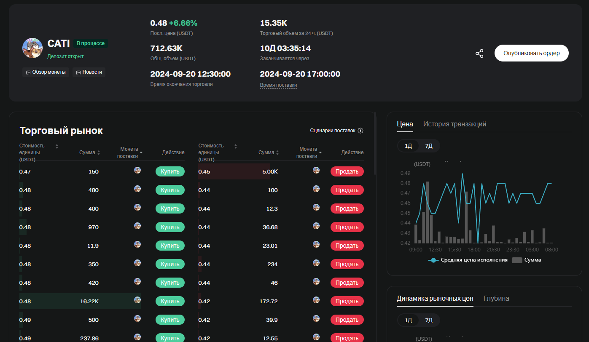The height and width of the screenshot is (342, 589).
Task: Open the Глубина tab
Action: [496, 298]
